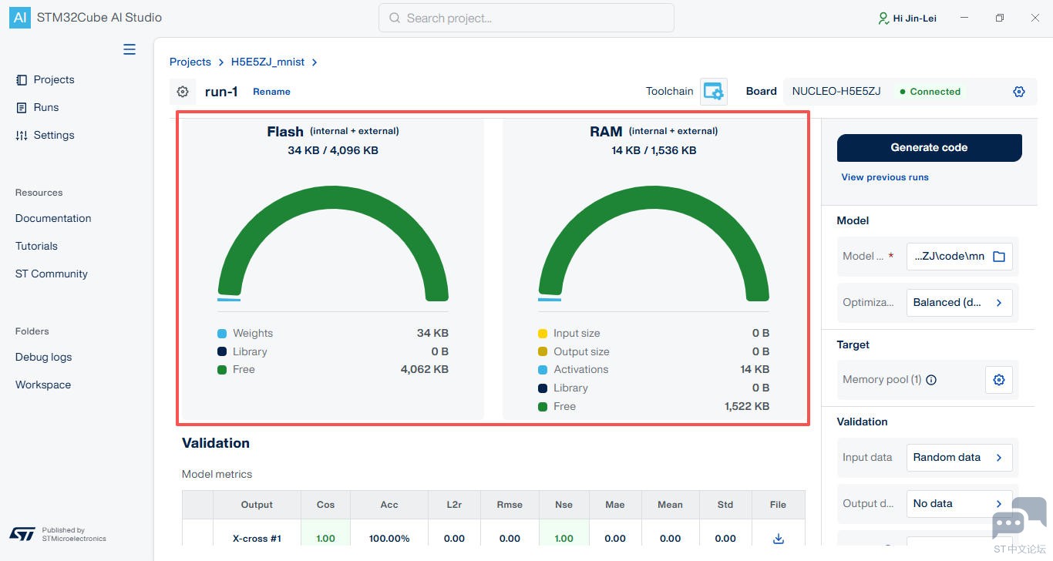This screenshot has width=1053, height=561.
Task: Open user profile icon near Hi Jin-Lei
Action: pos(883,18)
